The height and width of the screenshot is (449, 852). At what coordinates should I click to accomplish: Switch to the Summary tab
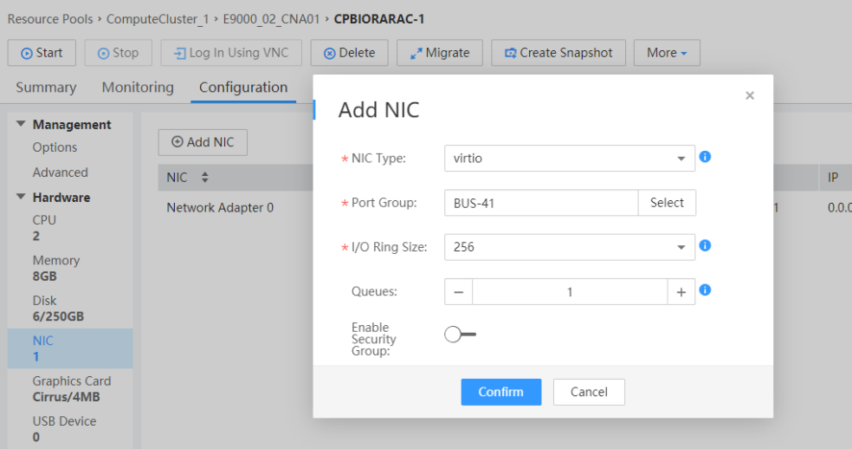tap(46, 88)
